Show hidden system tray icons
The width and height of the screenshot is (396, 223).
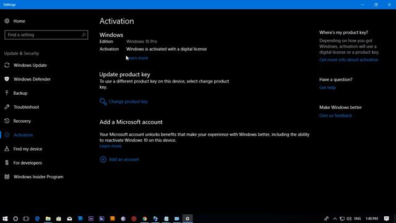coord(335,219)
